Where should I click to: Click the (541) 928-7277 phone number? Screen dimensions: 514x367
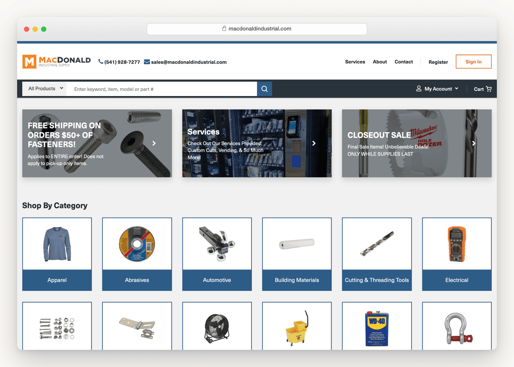click(x=122, y=62)
